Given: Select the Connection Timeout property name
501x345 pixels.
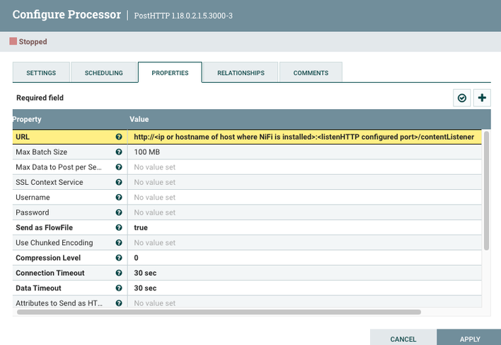Looking at the screenshot, I should (x=50, y=273).
